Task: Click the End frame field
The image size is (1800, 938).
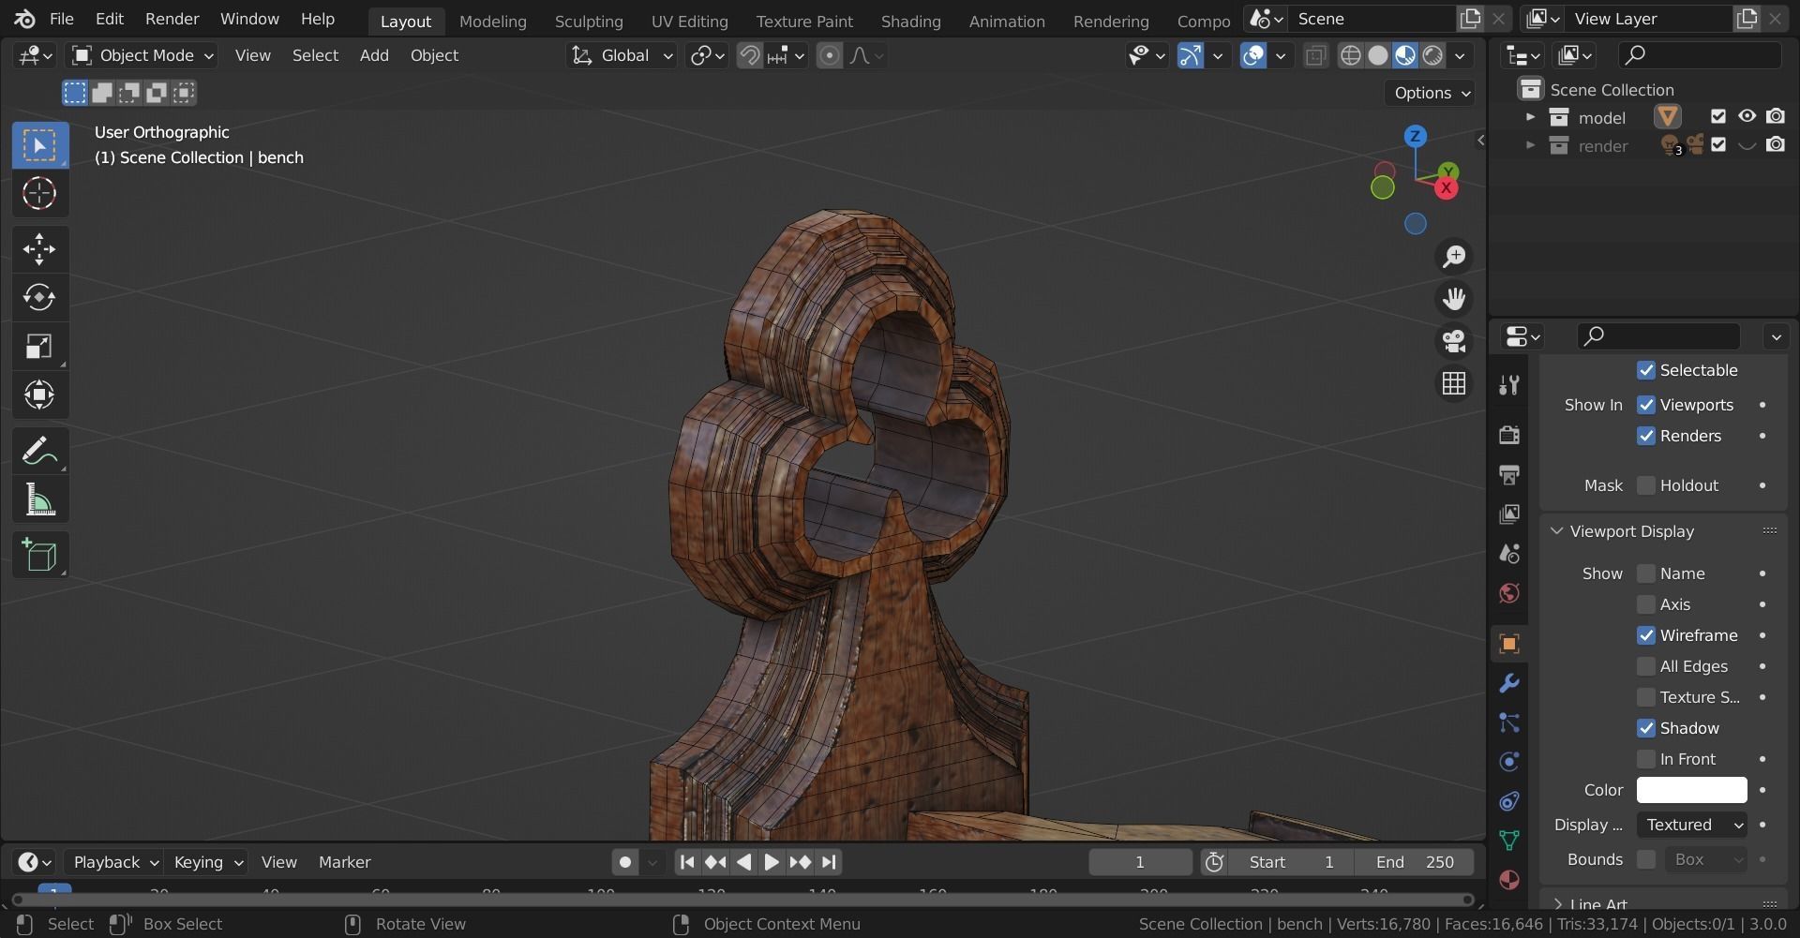Action: tap(1414, 862)
